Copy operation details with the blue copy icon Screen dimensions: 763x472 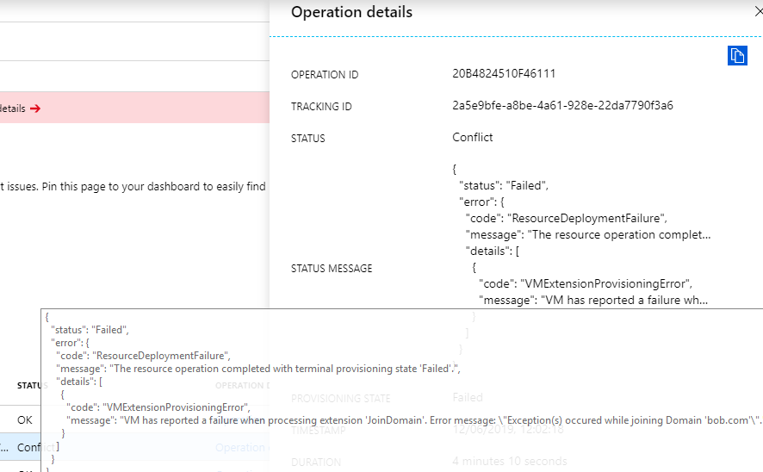[737, 55]
